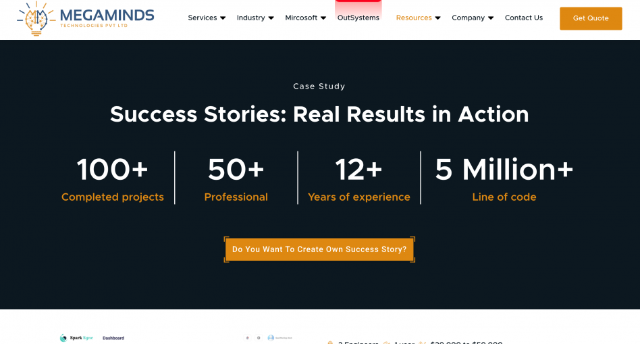
Task: Click the Megaminds lightbulb logo
Action: [x=36, y=19]
